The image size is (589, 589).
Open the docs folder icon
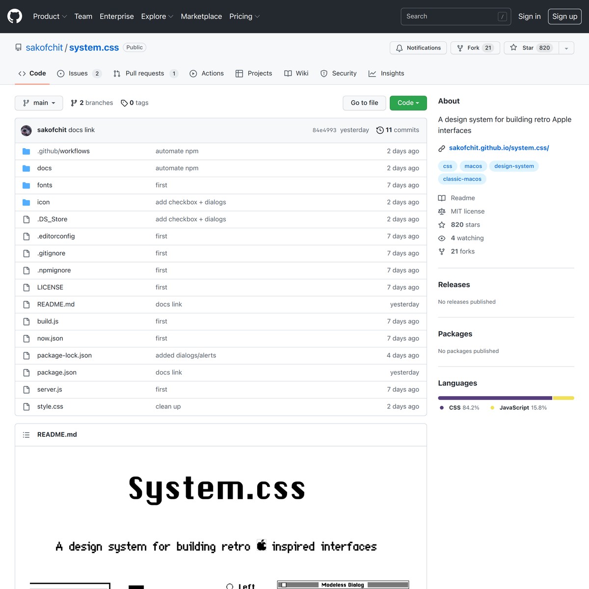(x=26, y=168)
